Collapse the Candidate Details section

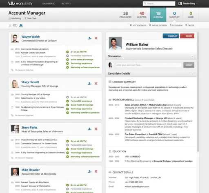192,73
